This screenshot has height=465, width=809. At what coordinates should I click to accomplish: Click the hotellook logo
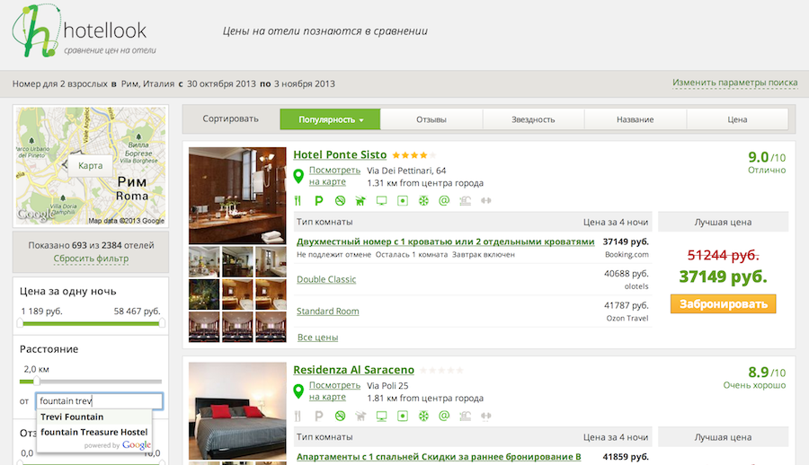tap(84, 31)
